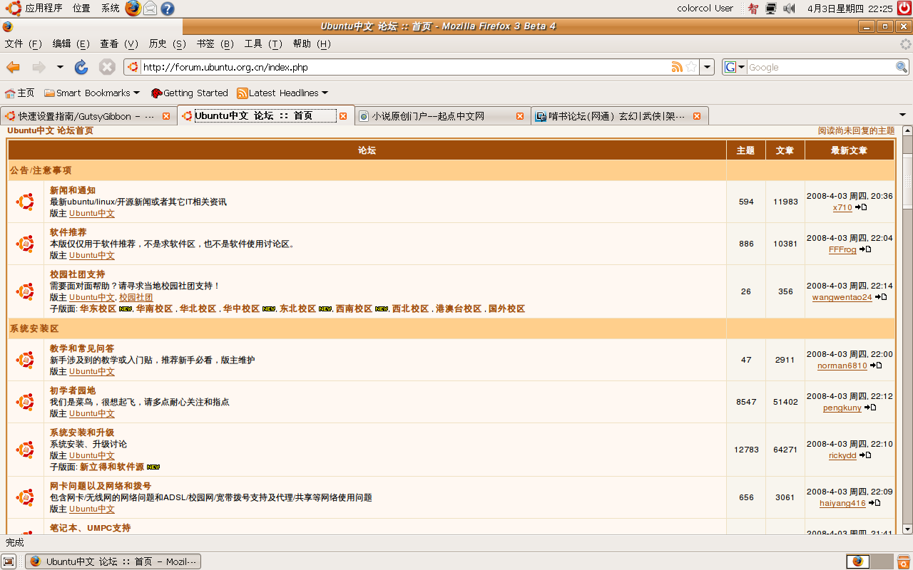Open the help launcher in top panel

(167, 8)
